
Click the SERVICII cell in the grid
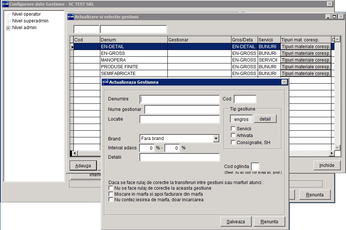click(x=269, y=60)
